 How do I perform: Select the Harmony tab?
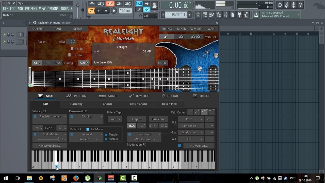(x=76, y=104)
